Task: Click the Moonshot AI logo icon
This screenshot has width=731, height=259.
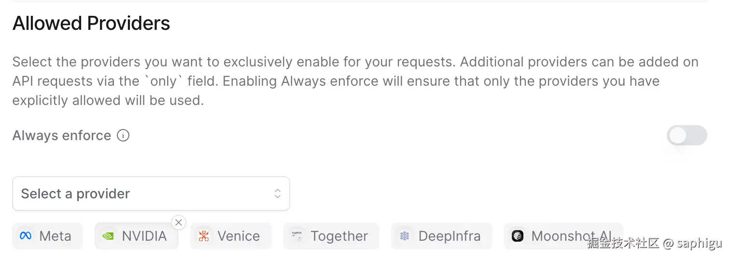Action: (518, 236)
